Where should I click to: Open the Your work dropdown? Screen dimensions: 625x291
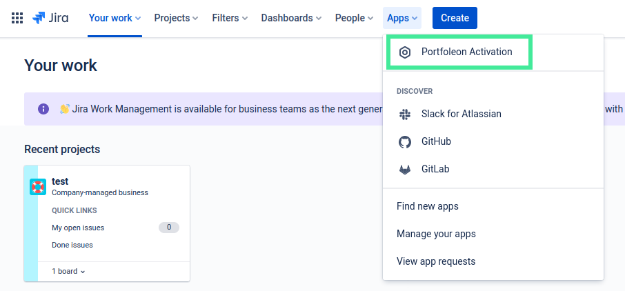pyautogui.click(x=115, y=18)
